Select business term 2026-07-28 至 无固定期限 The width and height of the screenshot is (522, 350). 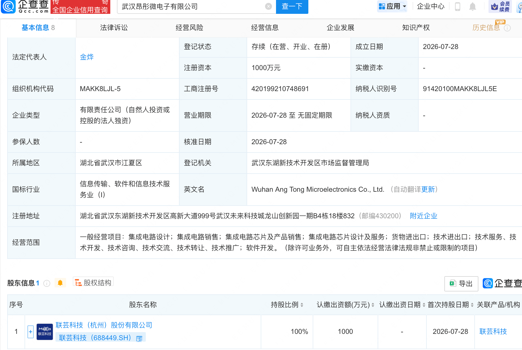(x=292, y=115)
